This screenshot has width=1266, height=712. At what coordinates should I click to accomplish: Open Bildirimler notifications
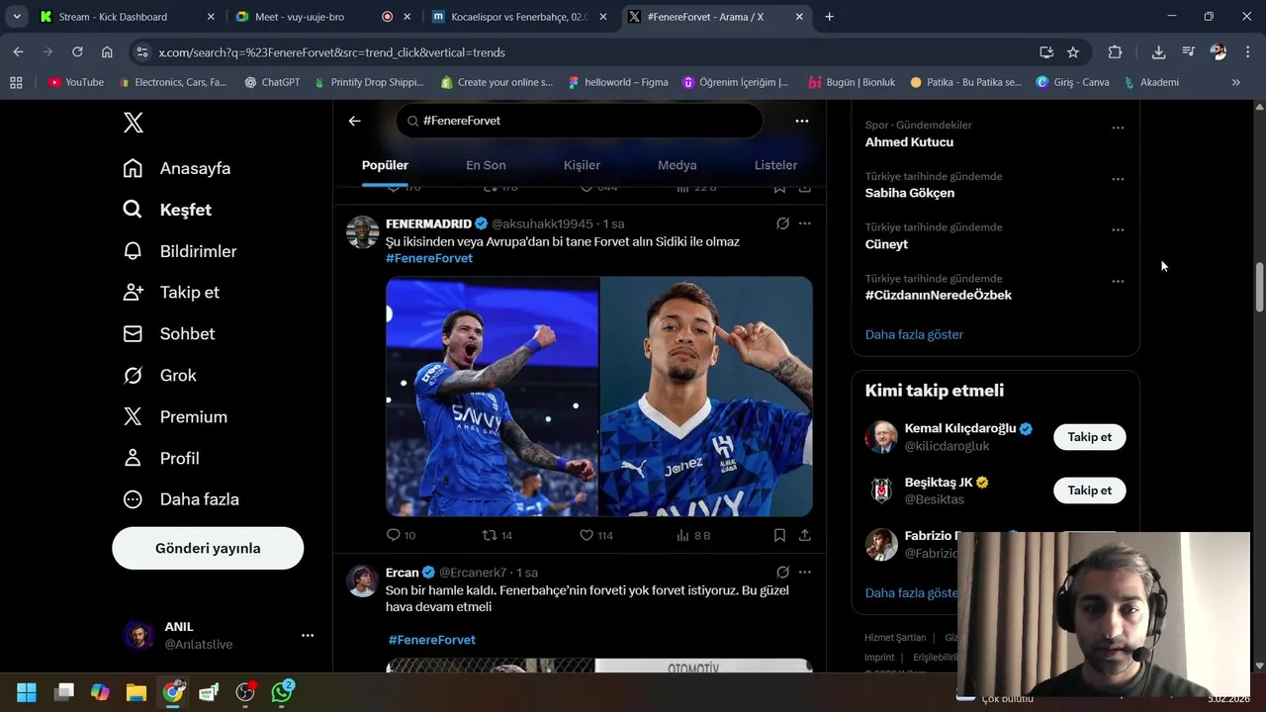179,251
